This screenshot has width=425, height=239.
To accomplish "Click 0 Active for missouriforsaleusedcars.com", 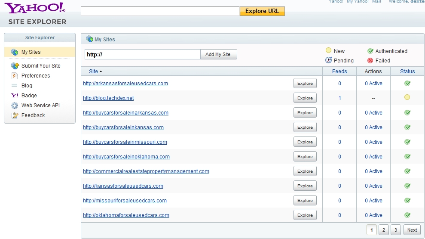I will pos(373,201).
